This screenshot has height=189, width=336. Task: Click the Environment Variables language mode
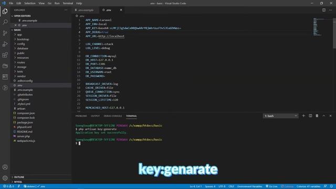coord(250,186)
